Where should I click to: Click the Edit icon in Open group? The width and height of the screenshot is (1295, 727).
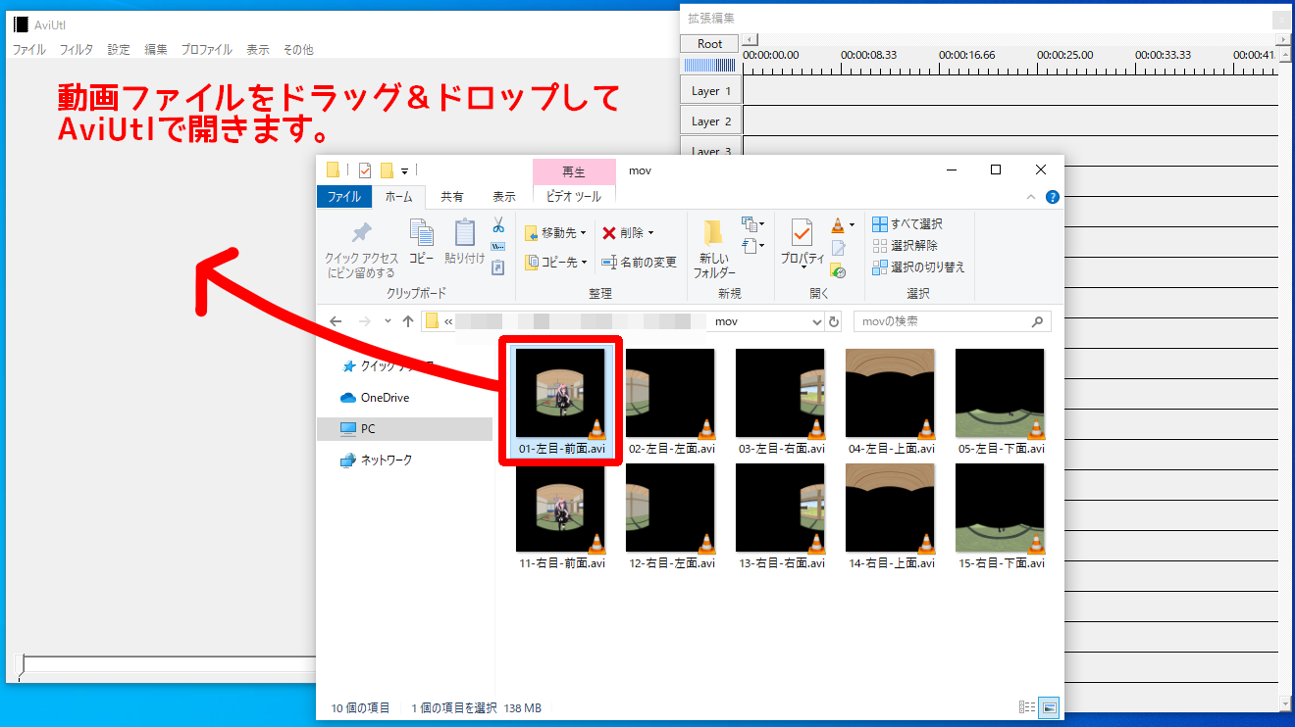[838, 248]
